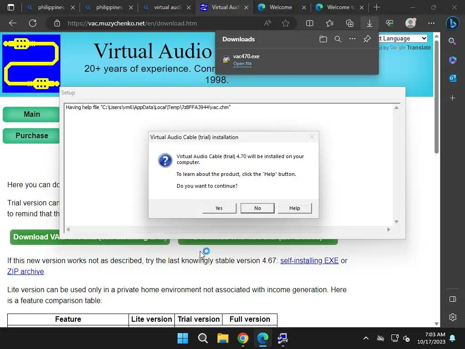Screen dimensions: 465x349
Task: Enable Read aloud icon
Action: [x=267, y=23]
